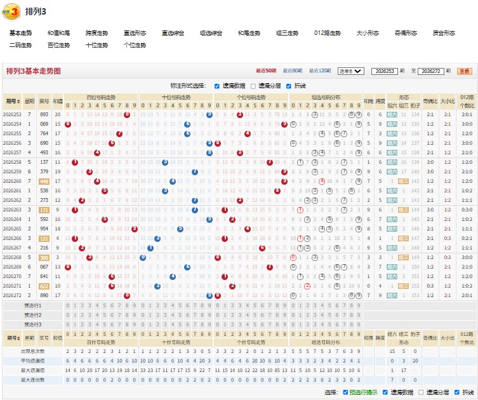Show the 最近80期 results
Viewport: 478px width, 400px height.
pyautogui.click(x=293, y=70)
